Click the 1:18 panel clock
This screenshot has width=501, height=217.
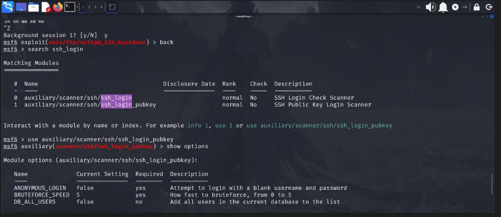(464, 7)
